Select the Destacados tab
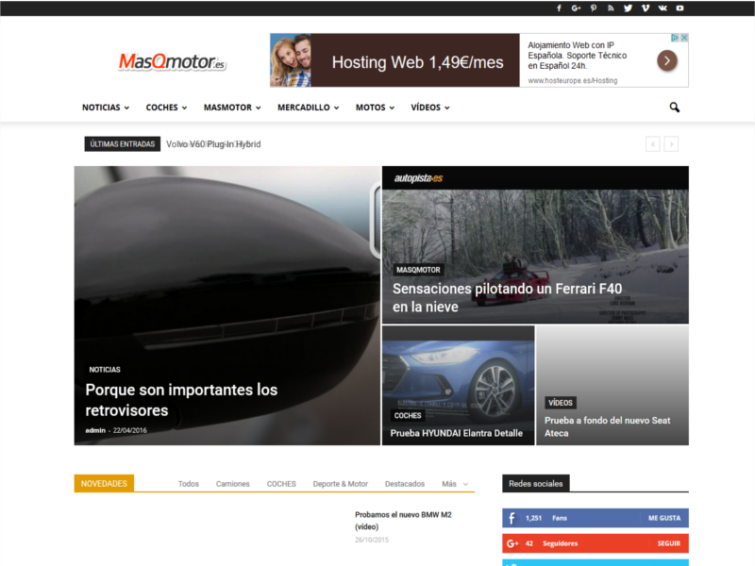Image resolution: width=755 pixels, height=566 pixels. tap(405, 484)
